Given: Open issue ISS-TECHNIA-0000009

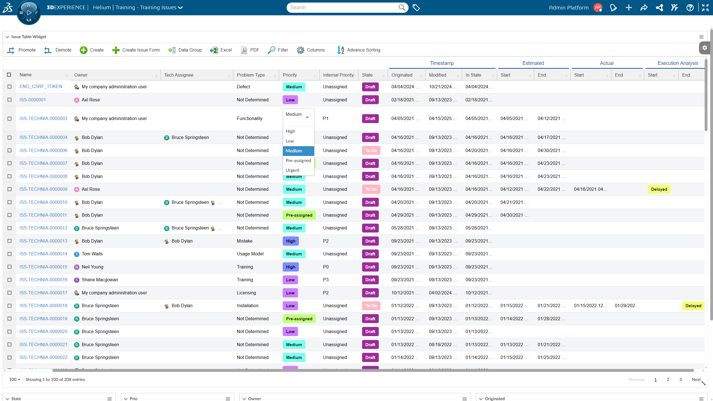Looking at the screenshot, I should point(43,189).
